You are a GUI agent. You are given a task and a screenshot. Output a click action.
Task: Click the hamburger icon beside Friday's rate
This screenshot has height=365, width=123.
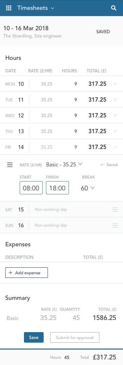pos(10,165)
